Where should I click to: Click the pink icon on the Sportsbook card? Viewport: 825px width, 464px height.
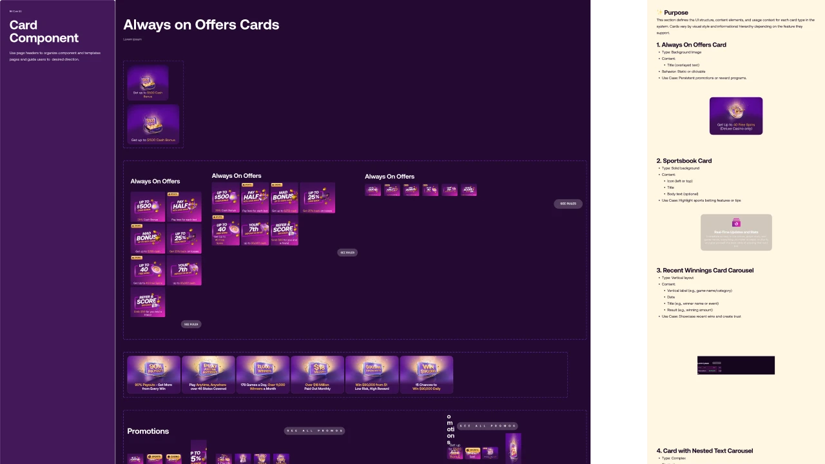[x=736, y=223]
